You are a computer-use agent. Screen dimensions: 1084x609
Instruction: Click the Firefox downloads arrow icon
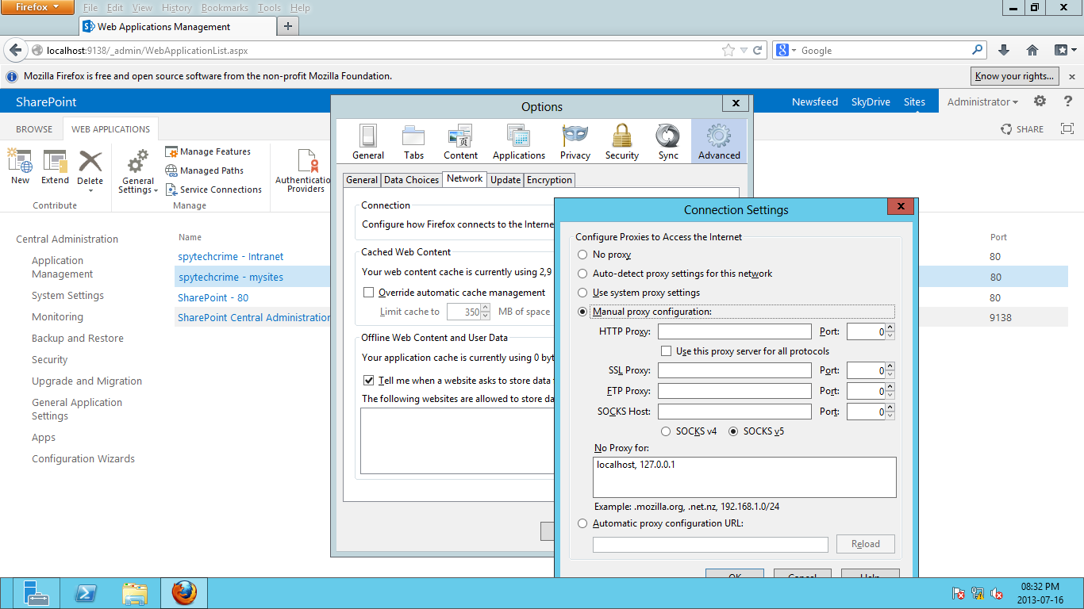(1004, 50)
